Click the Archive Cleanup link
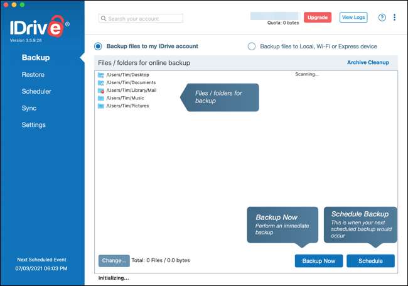 click(x=368, y=62)
